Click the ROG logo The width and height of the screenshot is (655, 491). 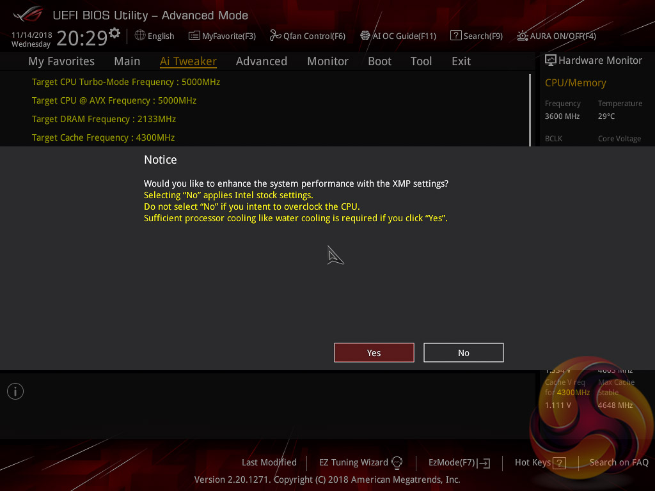(28, 14)
